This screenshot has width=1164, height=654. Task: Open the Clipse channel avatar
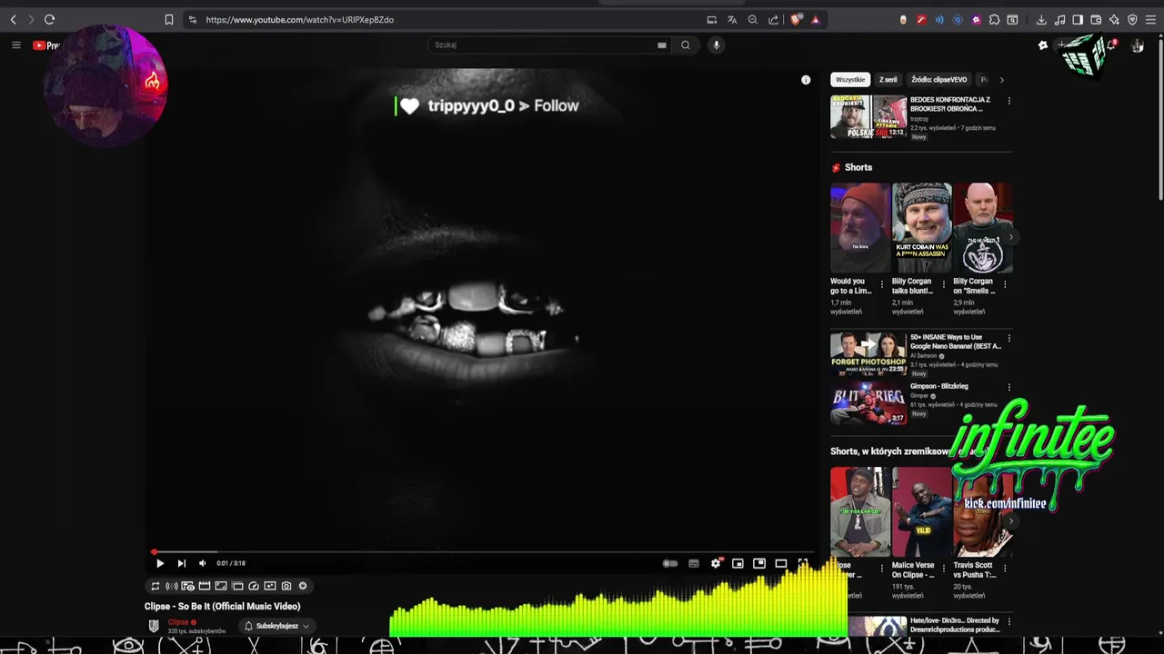coord(154,626)
